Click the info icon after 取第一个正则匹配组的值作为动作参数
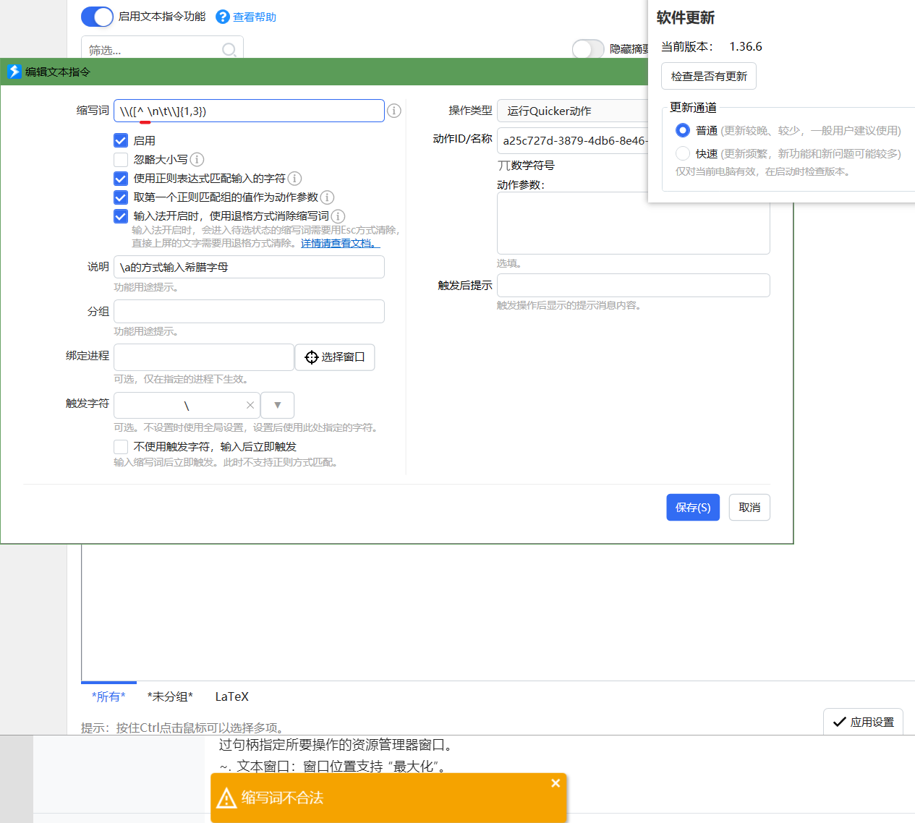This screenshot has height=823, width=915. (x=327, y=197)
